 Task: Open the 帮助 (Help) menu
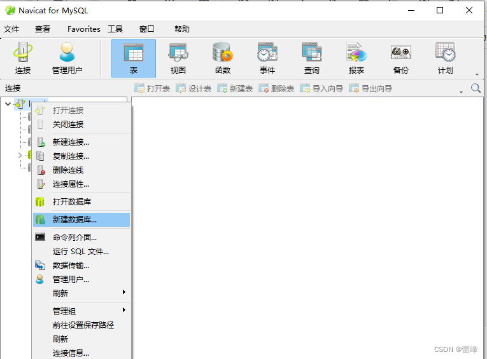pyautogui.click(x=182, y=29)
